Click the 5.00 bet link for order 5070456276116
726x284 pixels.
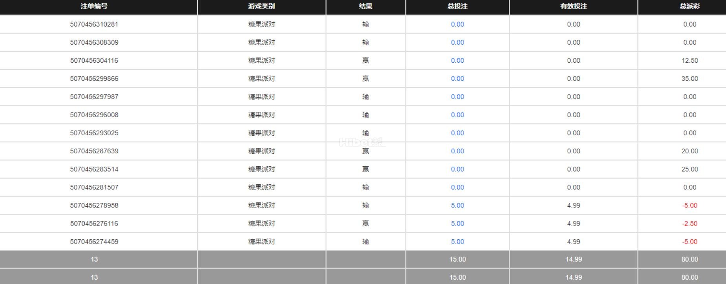tap(457, 224)
